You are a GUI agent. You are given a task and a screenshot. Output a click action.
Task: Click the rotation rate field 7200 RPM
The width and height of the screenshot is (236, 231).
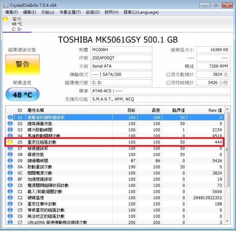(213, 66)
